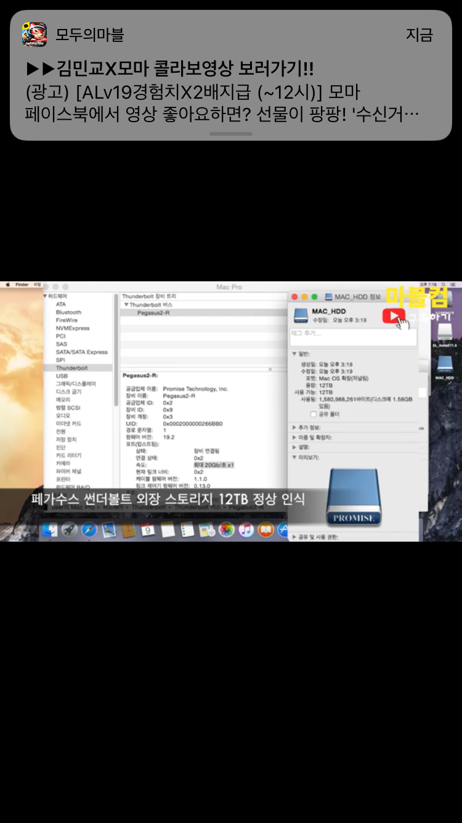Select NVMExpress in hardware list
The image size is (462, 823).
72,328
